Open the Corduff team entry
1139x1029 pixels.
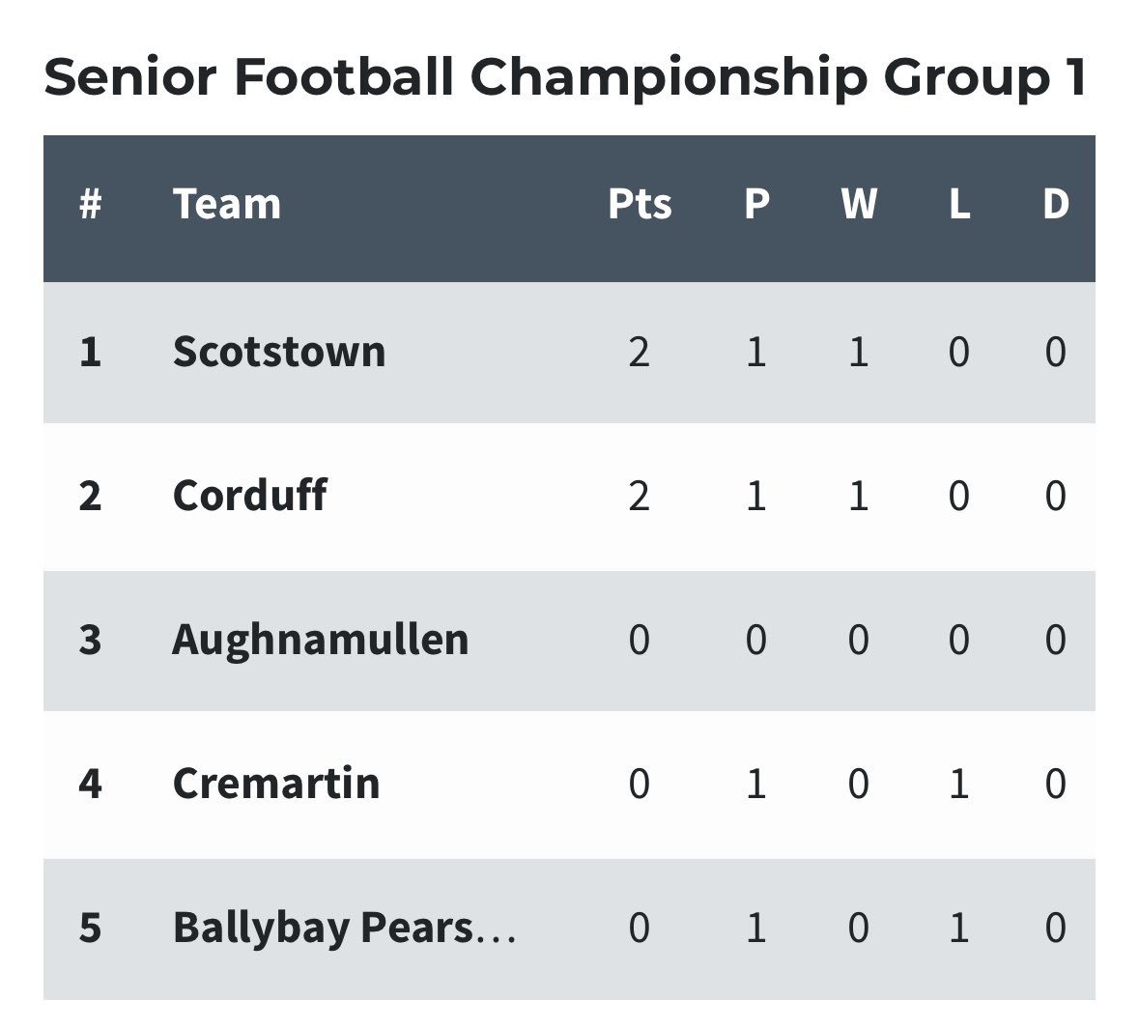[x=250, y=496]
